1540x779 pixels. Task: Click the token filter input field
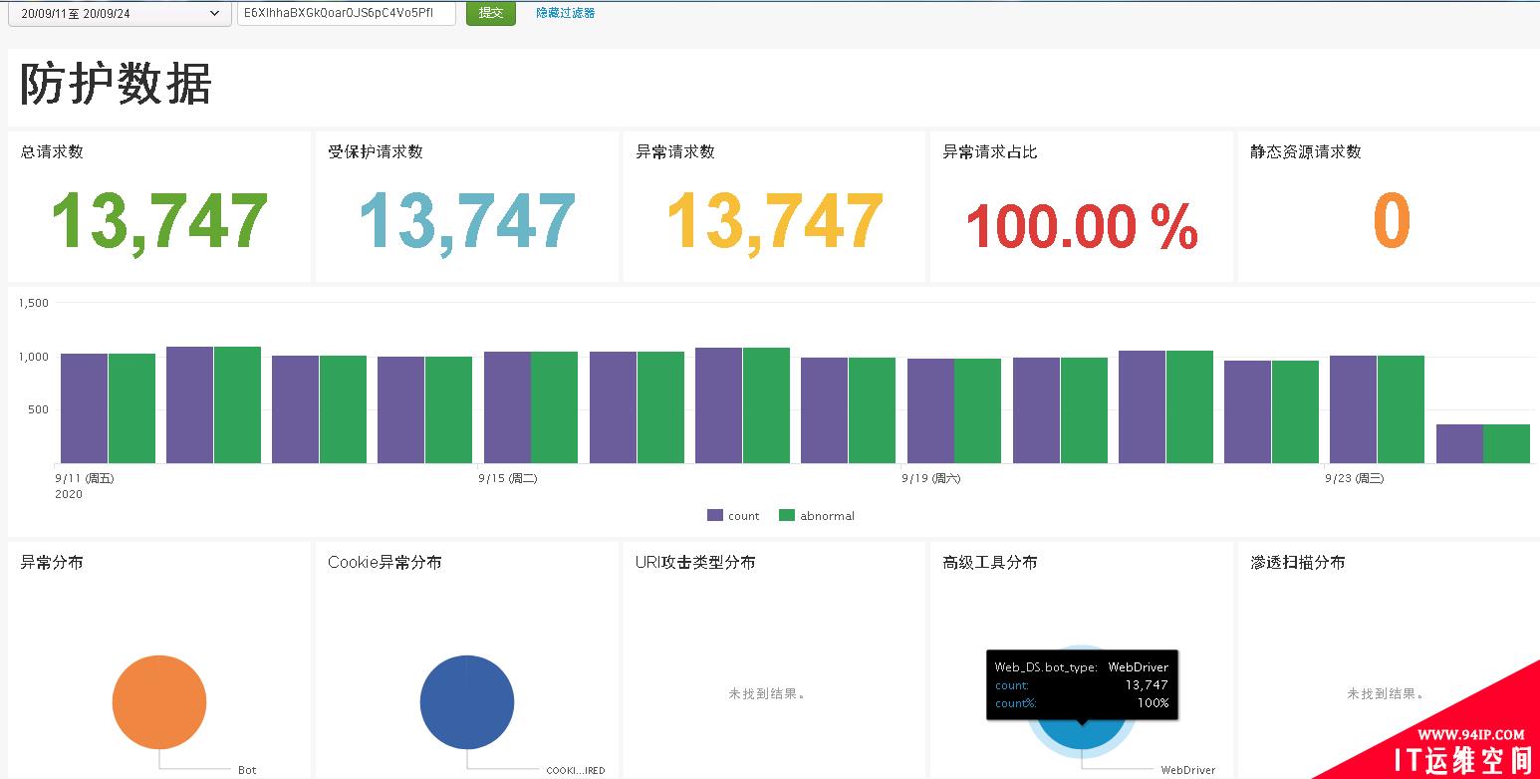click(x=346, y=13)
